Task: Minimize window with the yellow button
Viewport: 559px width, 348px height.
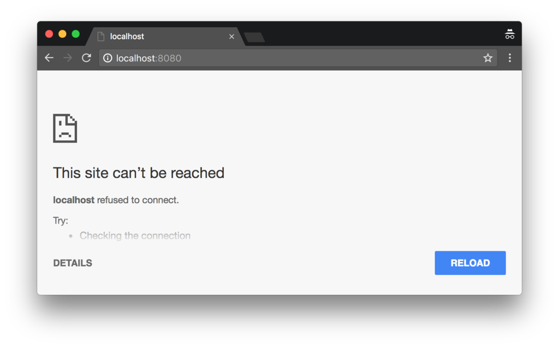Action: tap(62, 34)
